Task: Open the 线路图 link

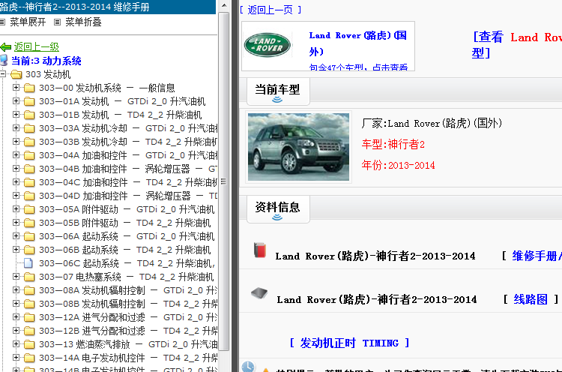Action: click(531, 299)
